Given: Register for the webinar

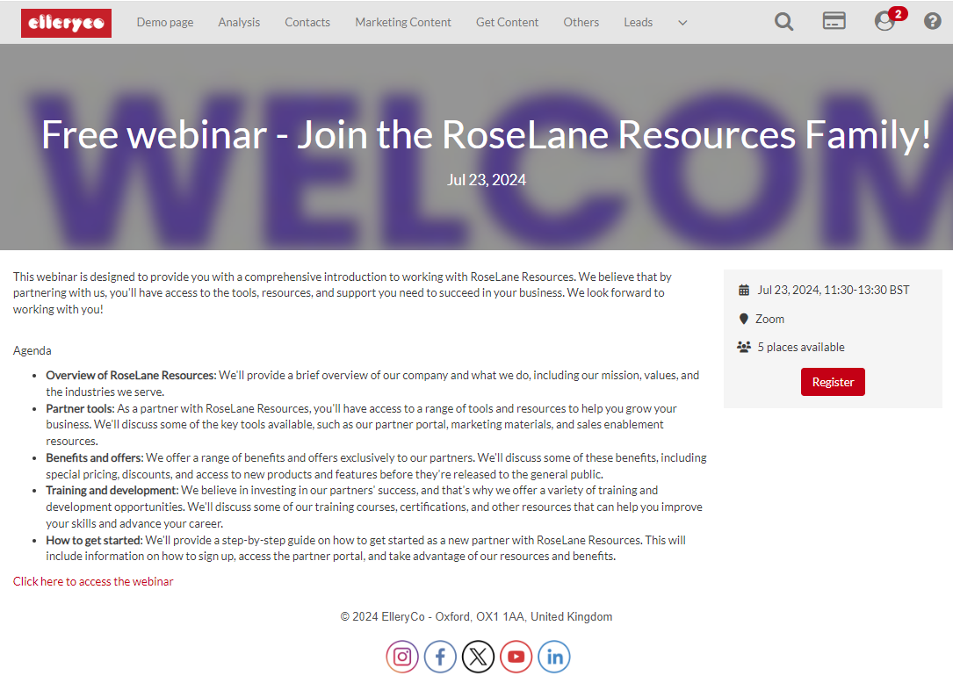Looking at the screenshot, I should pyautogui.click(x=832, y=382).
